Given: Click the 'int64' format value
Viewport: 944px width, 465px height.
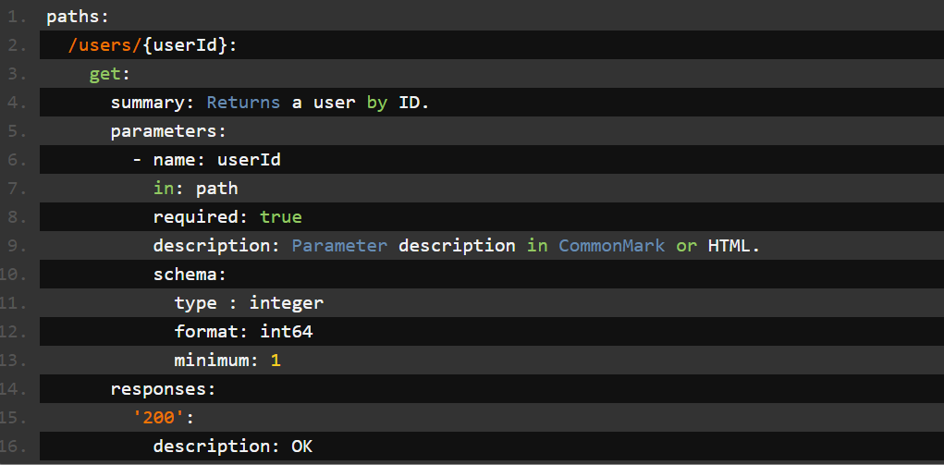Looking at the screenshot, I should click(x=280, y=332).
